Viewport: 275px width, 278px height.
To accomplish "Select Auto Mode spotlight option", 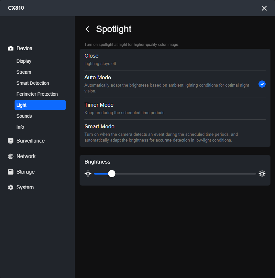I will click(x=175, y=84).
